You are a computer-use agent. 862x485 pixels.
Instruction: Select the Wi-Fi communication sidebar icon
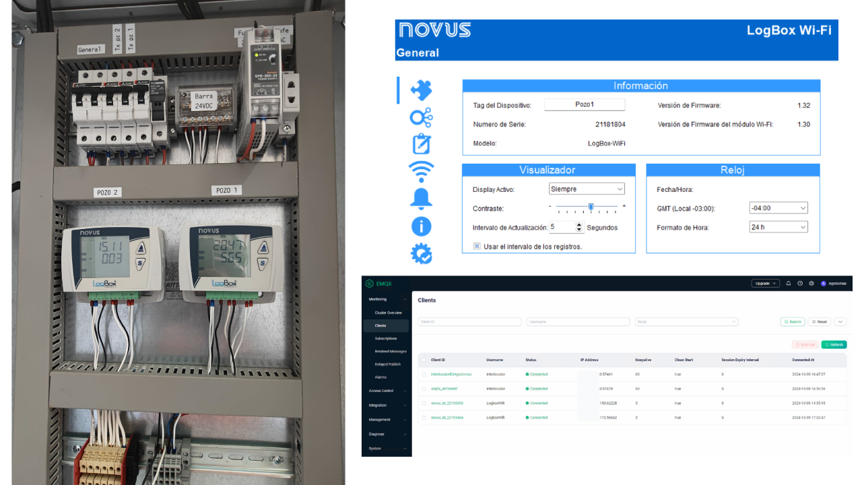[422, 171]
